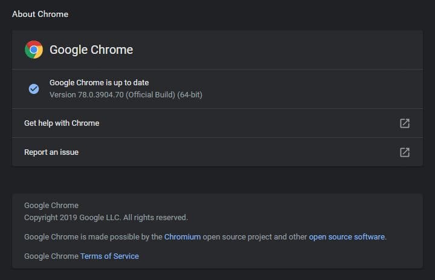The width and height of the screenshot is (435, 280).
Task: Follow the Chromium project link
Action: tap(182, 237)
